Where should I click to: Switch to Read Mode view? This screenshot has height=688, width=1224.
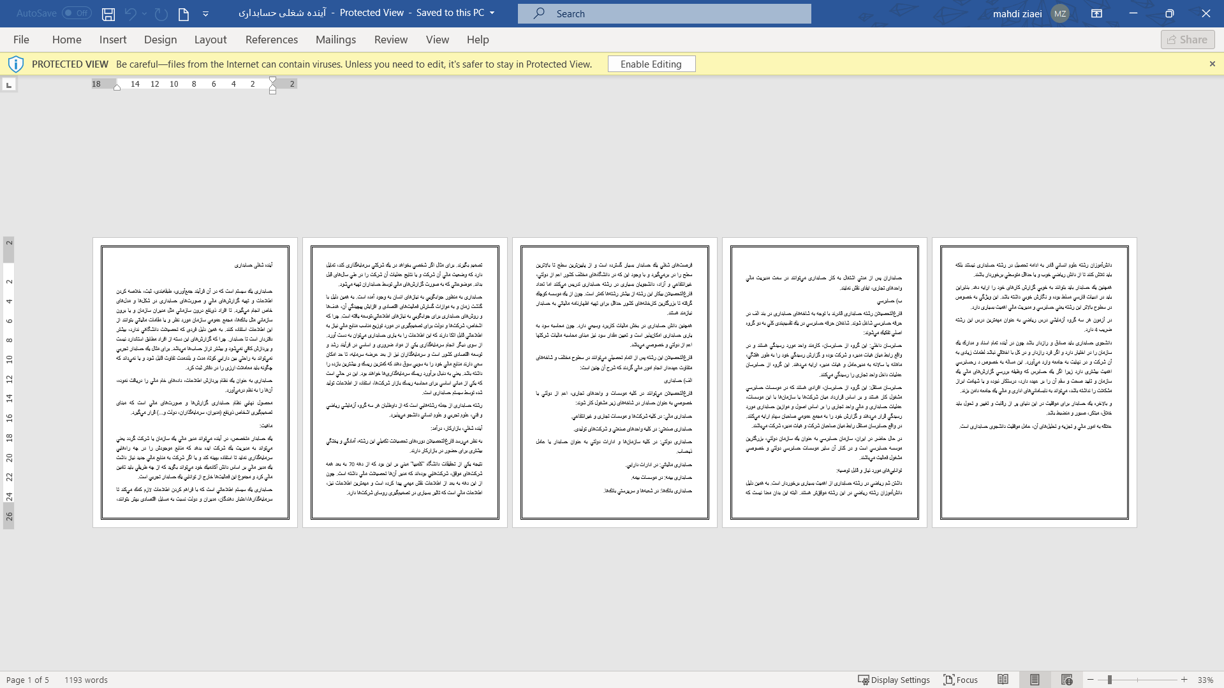(x=1003, y=680)
